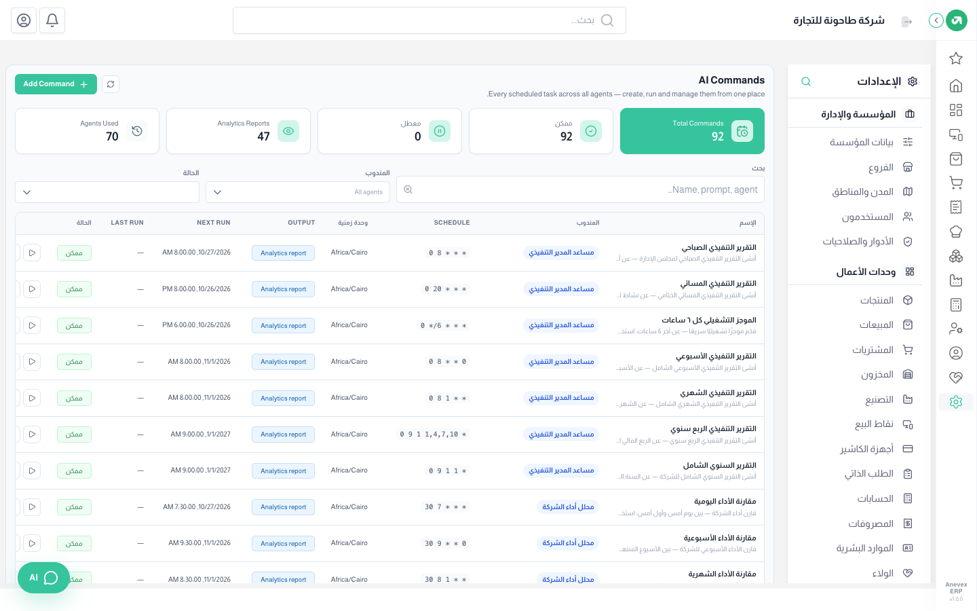Click the calculator icon in sidebar rail

pos(956,305)
